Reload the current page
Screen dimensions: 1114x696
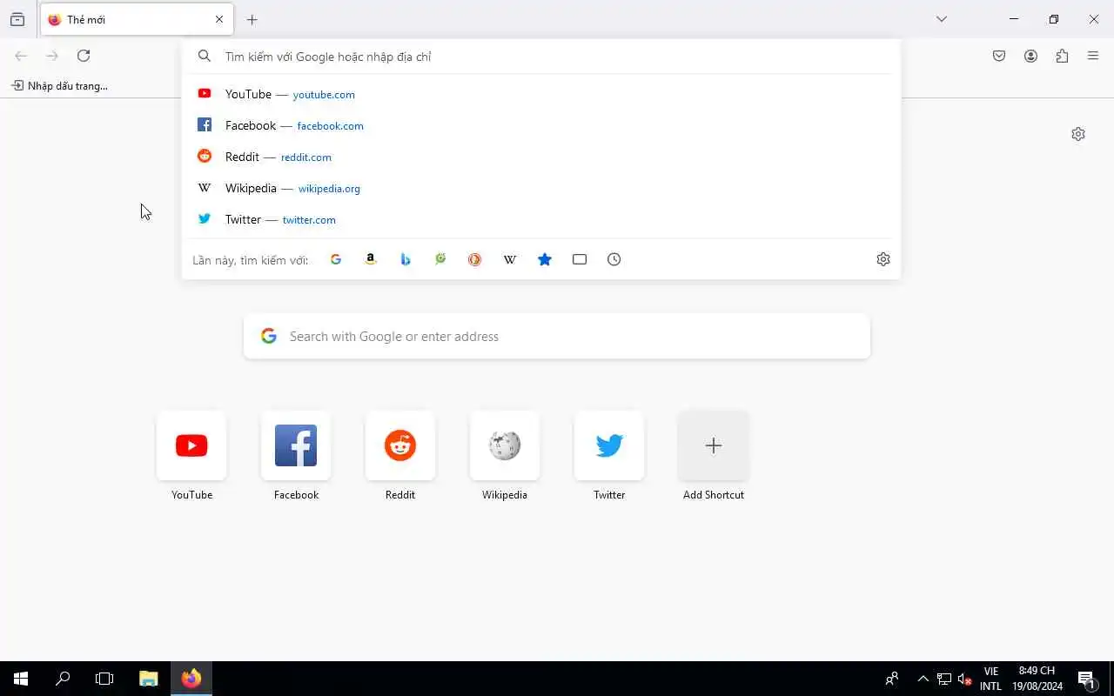[84, 56]
